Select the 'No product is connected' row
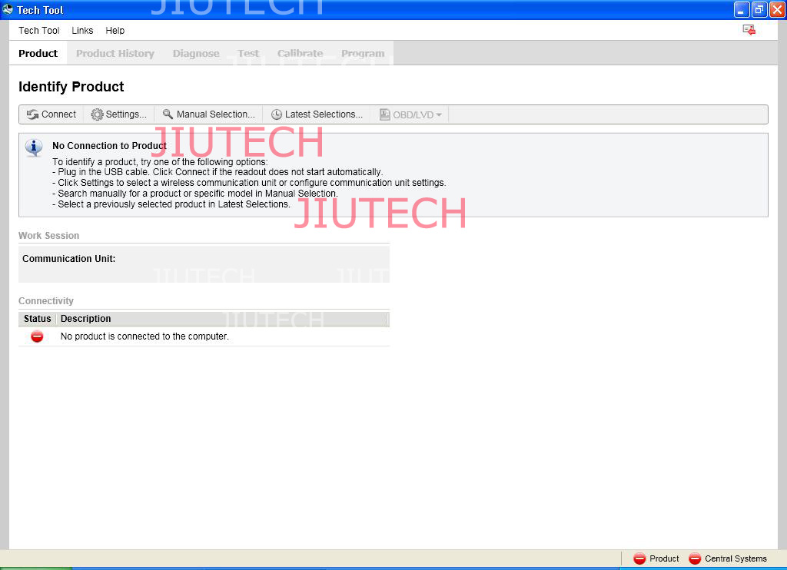This screenshot has width=787, height=570. click(144, 336)
